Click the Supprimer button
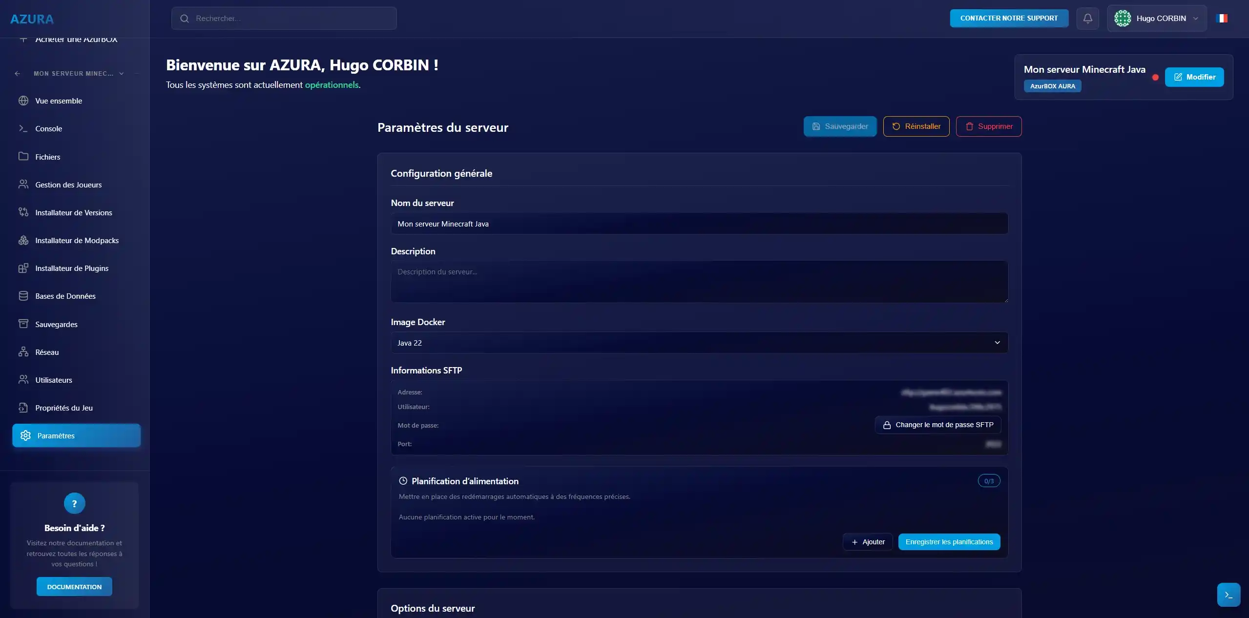Screen dimensions: 1249x618 tap(988, 126)
